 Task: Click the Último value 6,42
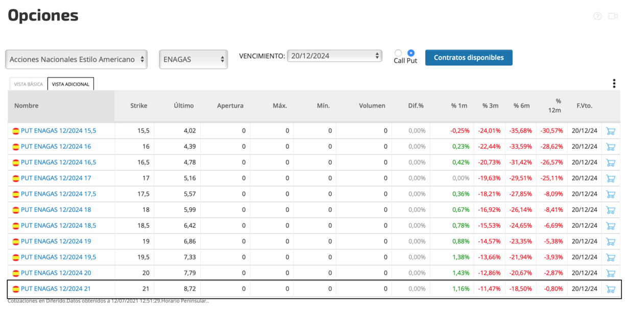click(x=189, y=225)
